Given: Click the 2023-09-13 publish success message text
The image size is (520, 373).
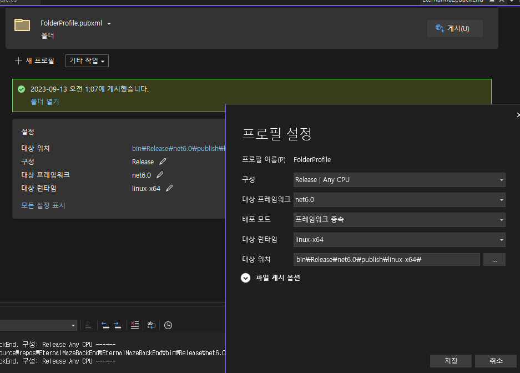Looking at the screenshot, I should 89,89.
